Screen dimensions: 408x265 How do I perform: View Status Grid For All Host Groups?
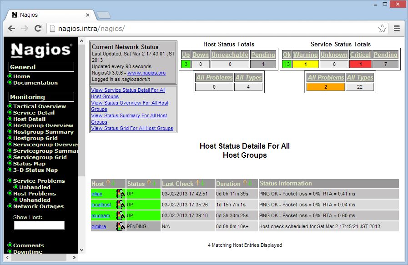pos(132,128)
